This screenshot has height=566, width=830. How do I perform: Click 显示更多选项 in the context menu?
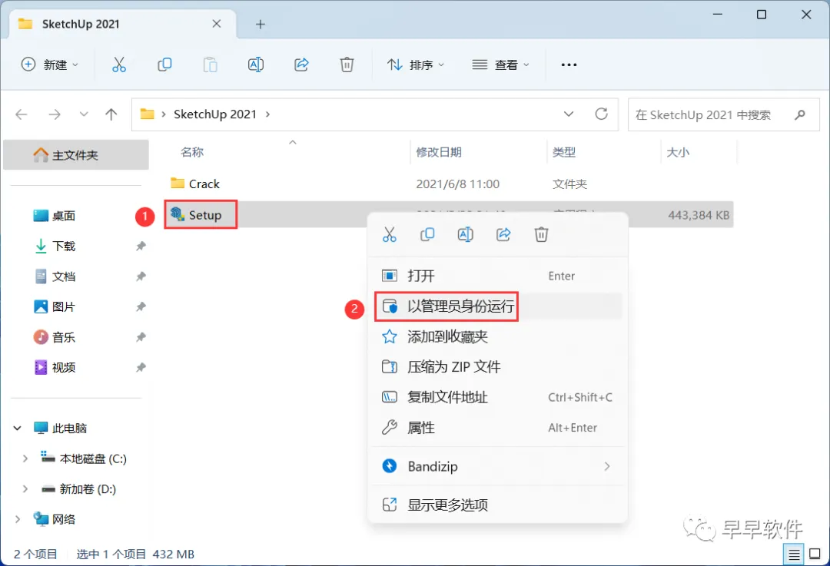click(x=497, y=505)
